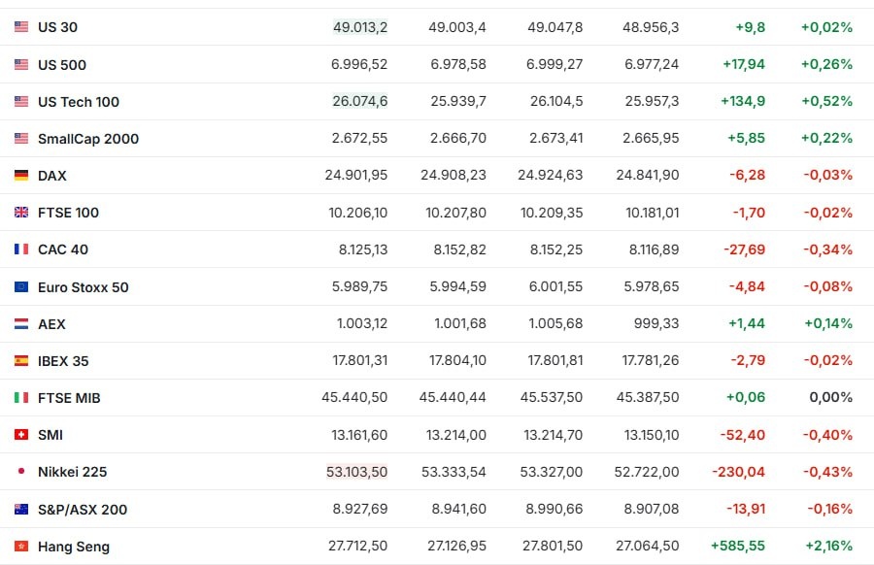The height and width of the screenshot is (565, 874).
Task: Click the French flag next to CAC 40
Action: [x=21, y=249]
